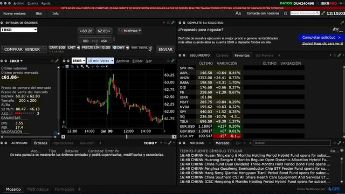
Task: Click the help question mark in Entrada de órdenes header
Action: 164,23
